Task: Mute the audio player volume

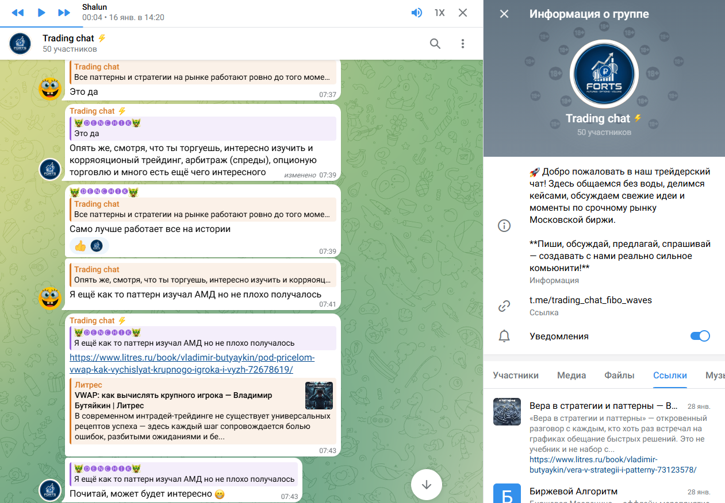Action: (417, 13)
